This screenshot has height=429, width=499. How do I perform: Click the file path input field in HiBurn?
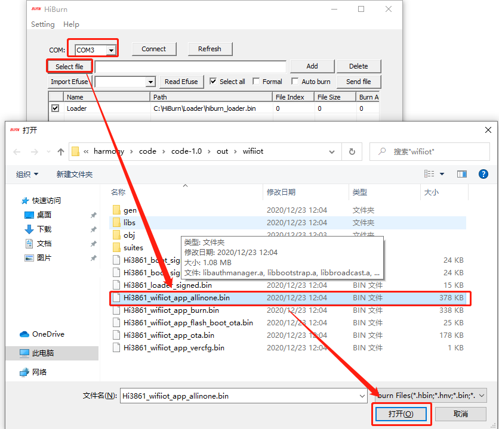click(x=190, y=67)
